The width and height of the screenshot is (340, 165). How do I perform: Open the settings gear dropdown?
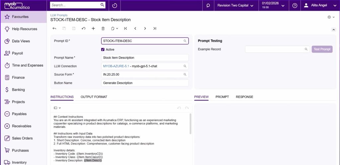331,17
